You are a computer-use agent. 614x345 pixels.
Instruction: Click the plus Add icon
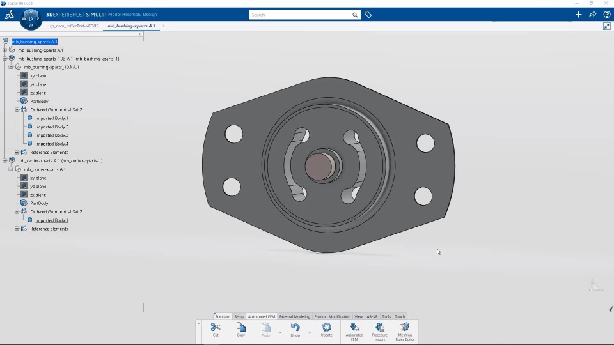[x=578, y=15]
